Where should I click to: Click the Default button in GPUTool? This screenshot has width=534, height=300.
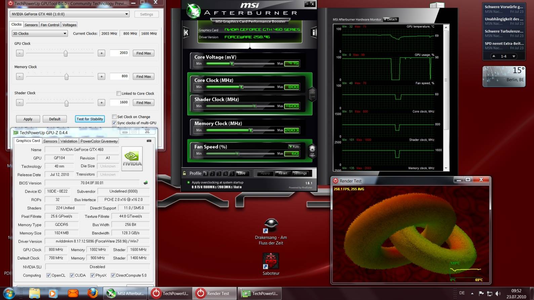coord(55,119)
